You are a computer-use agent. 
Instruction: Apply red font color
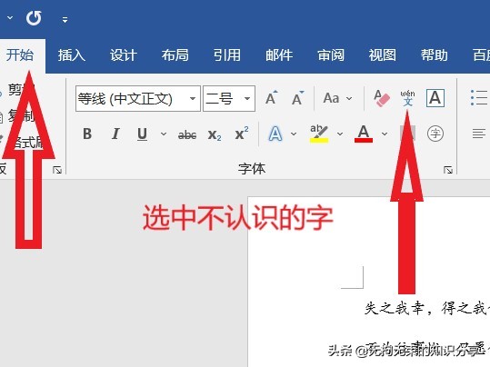tap(364, 134)
